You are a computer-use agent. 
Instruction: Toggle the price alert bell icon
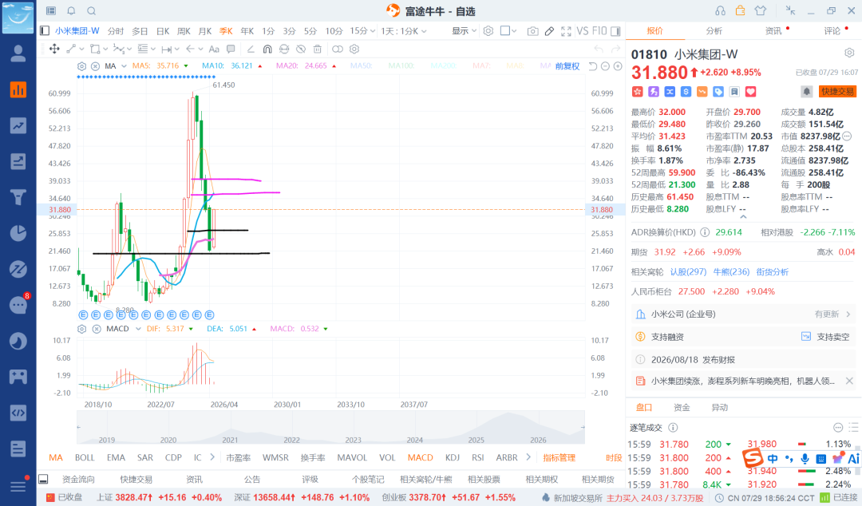pos(806,91)
